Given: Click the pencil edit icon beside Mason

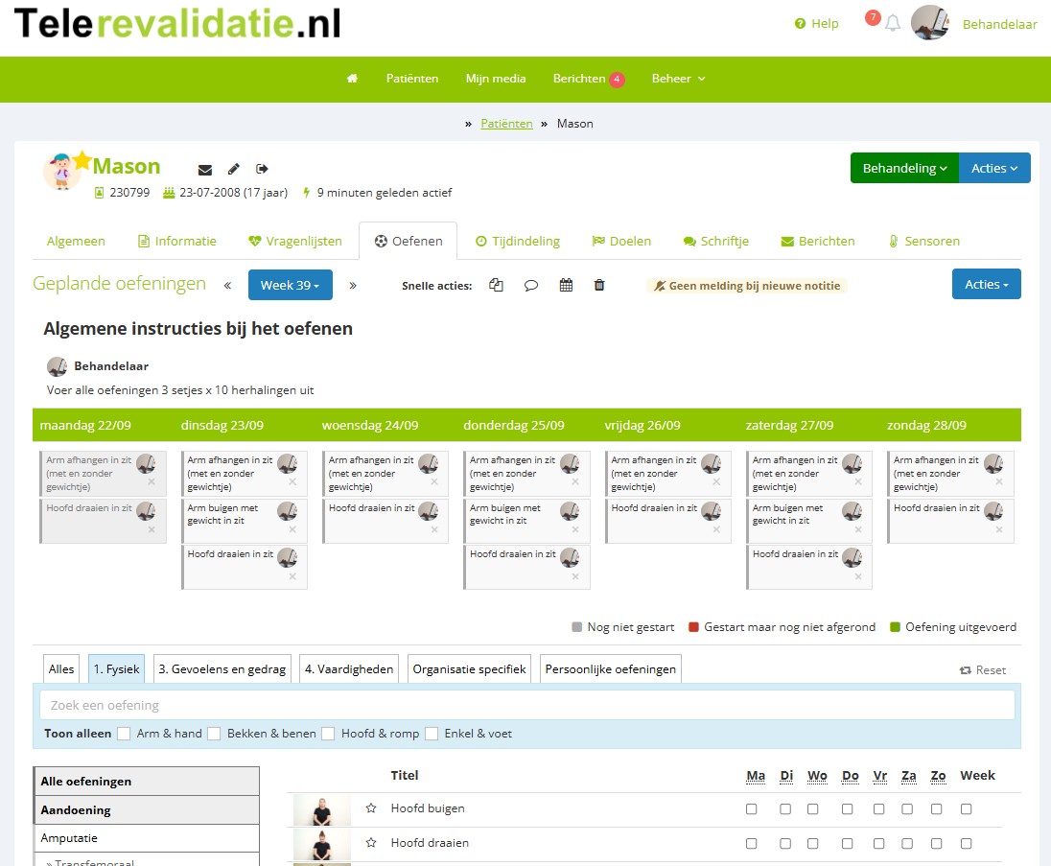Looking at the screenshot, I should tap(234, 170).
